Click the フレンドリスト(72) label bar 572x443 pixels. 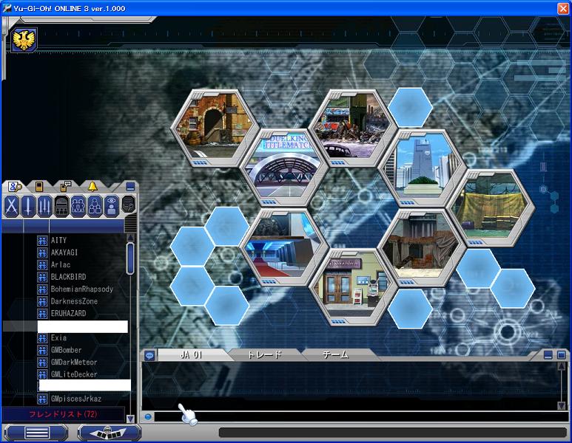coord(63,414)
